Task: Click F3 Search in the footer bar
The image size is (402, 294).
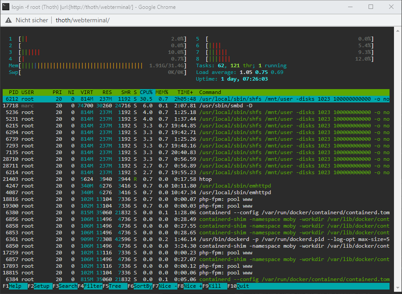Action: coord(65,286)
